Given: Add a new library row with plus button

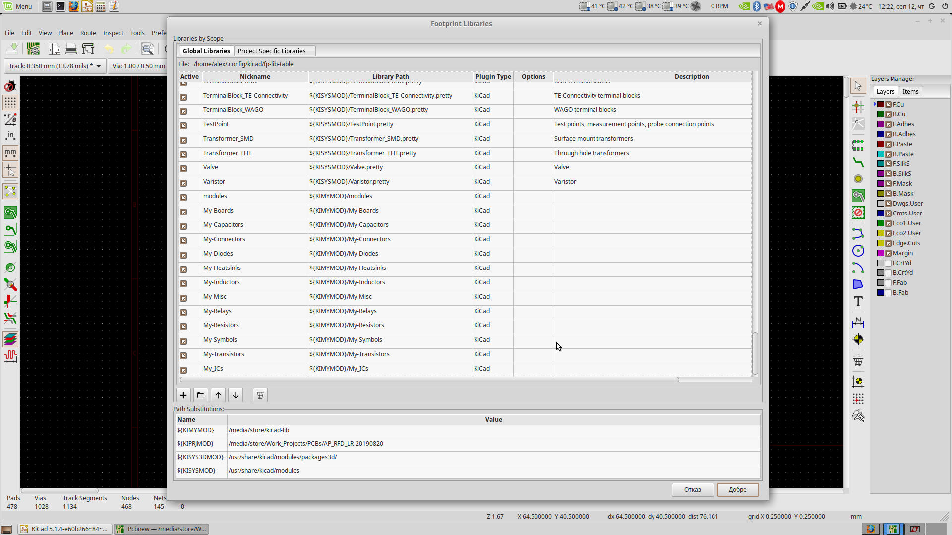Looking at the screenshot, I should click(183, 395).
